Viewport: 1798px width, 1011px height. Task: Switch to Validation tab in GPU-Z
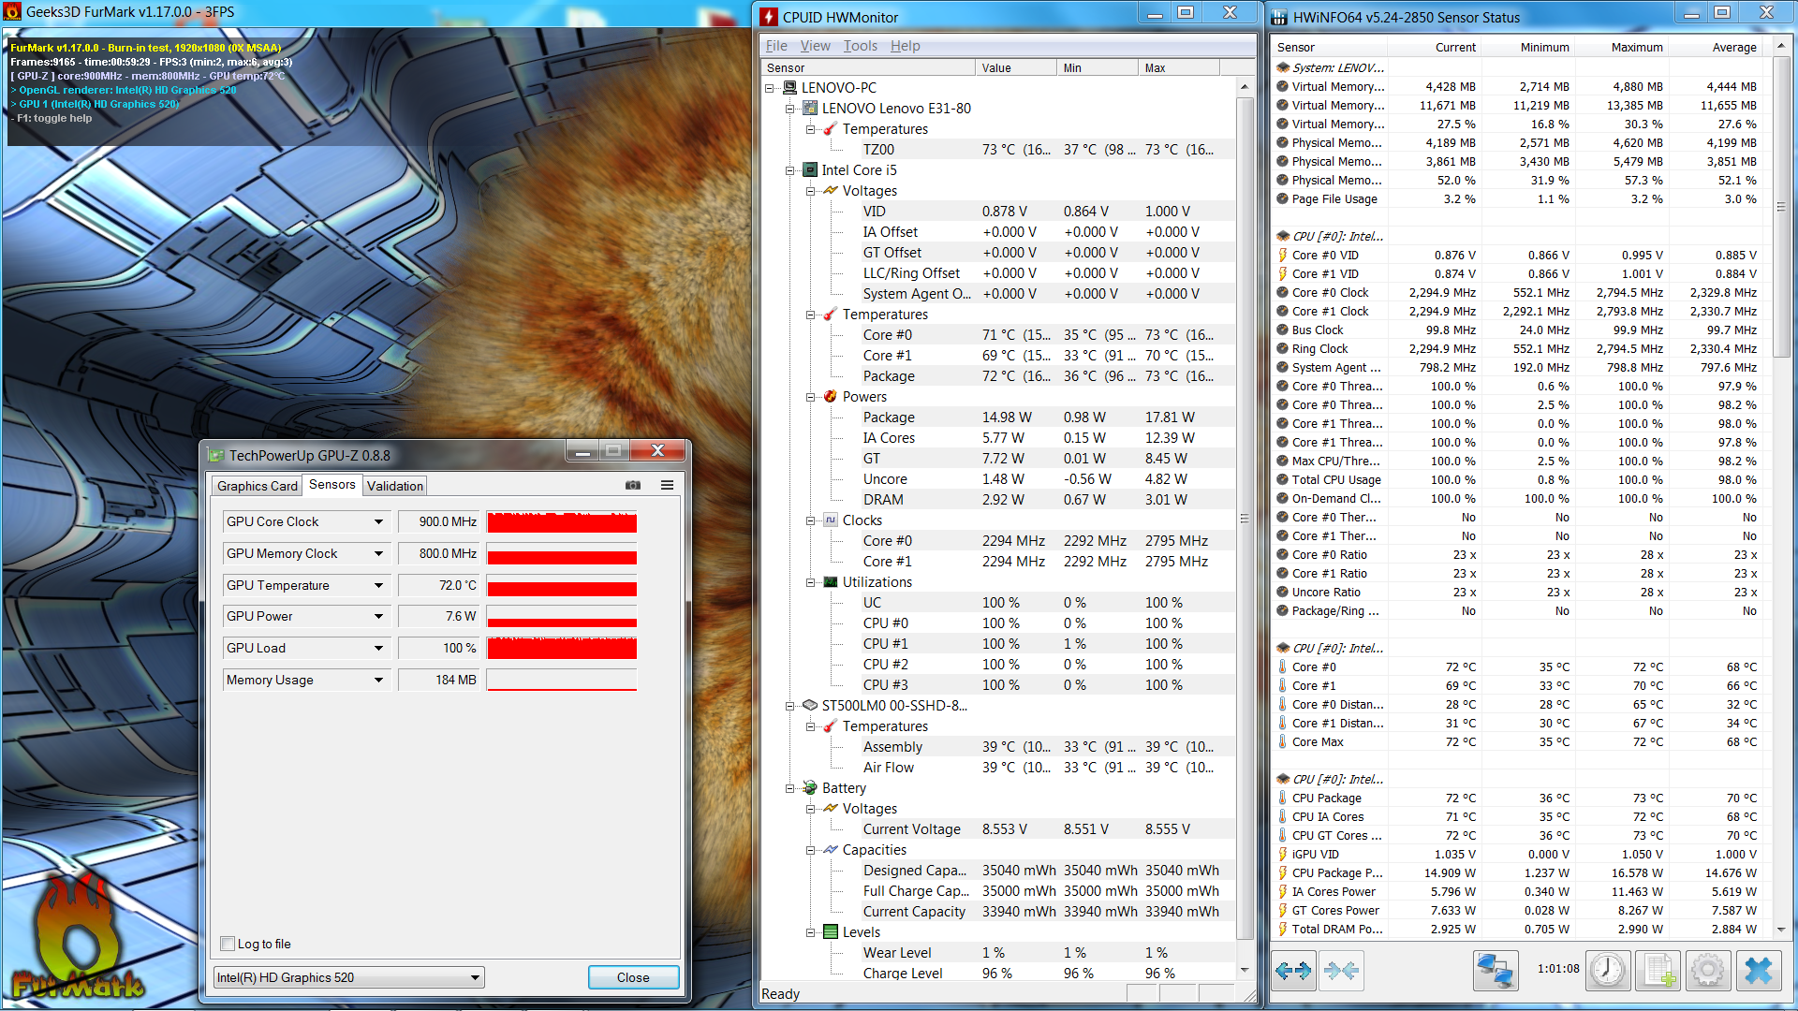395,486
